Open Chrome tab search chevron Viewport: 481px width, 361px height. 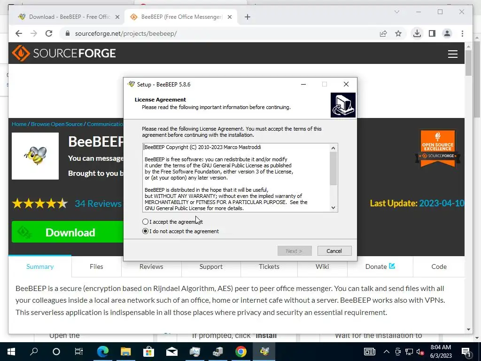396,12
